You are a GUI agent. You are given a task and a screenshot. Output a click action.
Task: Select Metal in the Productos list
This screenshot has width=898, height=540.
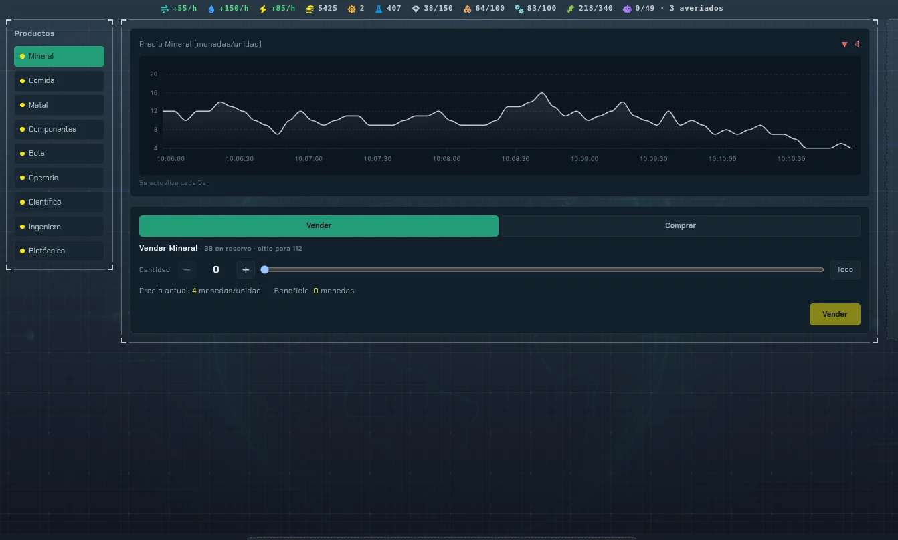pos(59,105)
